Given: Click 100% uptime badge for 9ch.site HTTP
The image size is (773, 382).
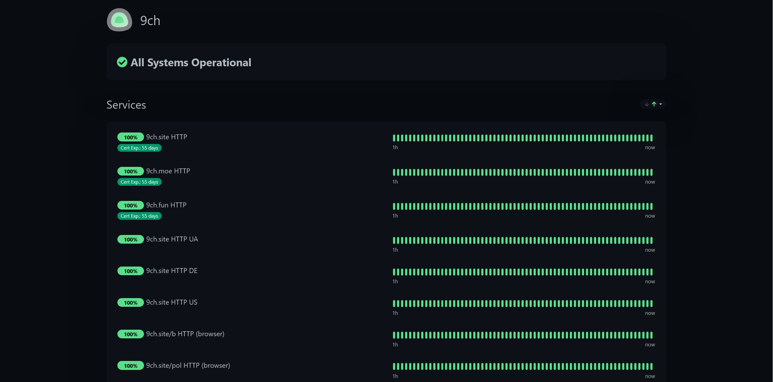Looking at the screenshot, I should click(130, 137).
